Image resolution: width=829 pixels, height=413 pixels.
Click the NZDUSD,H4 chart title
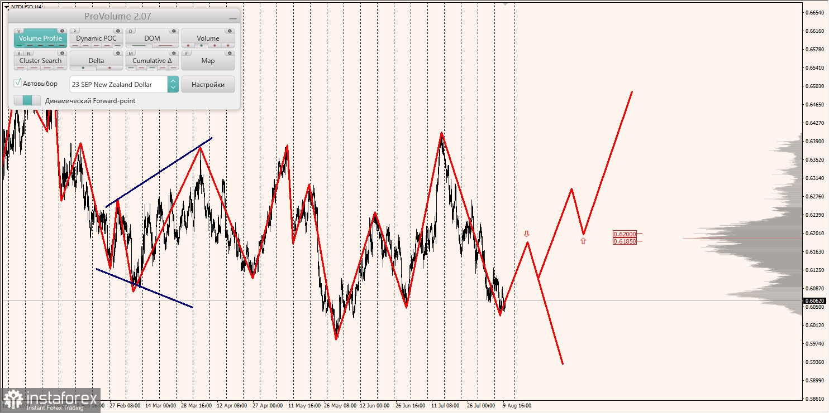point(26,7)
